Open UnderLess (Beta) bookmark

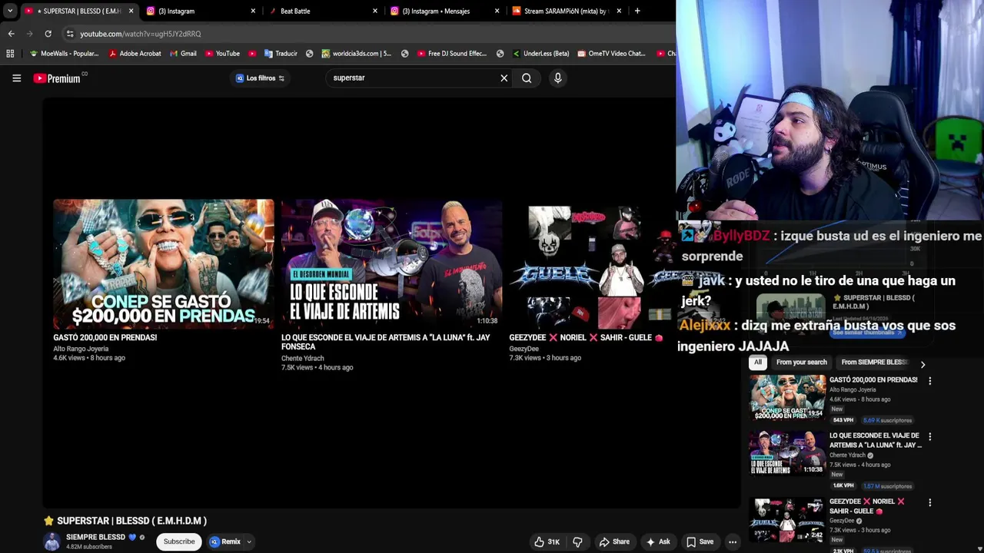[x=540, y=54]
